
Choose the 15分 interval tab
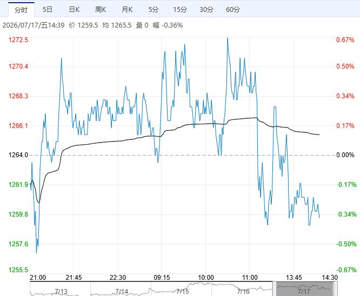tap(180, 9)
